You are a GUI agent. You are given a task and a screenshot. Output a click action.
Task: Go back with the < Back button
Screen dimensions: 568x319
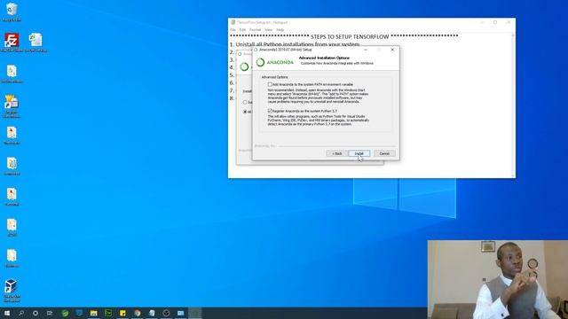[x=337, y=153]
